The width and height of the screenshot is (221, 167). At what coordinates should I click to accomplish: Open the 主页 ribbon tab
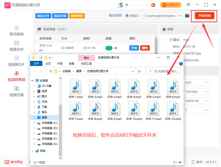48,64
